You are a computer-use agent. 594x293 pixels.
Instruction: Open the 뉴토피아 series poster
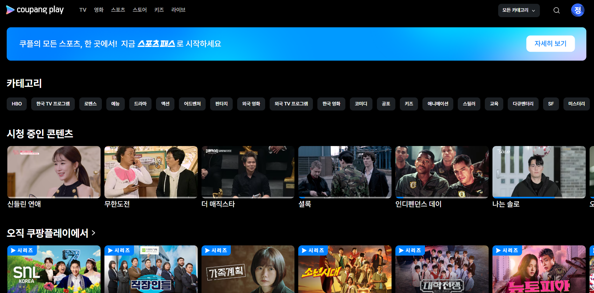pyautogui.click(x=539, y=269)
